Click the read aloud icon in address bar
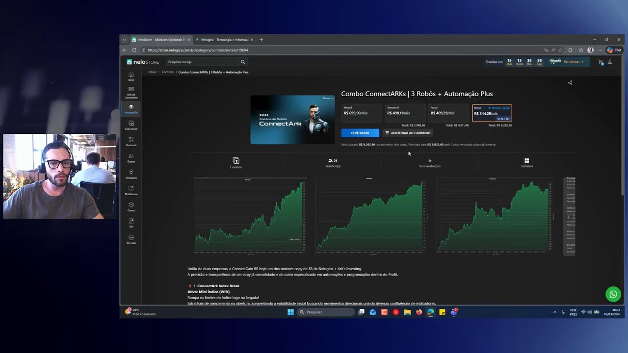The image size is (628, 353). tap(553, 50)
